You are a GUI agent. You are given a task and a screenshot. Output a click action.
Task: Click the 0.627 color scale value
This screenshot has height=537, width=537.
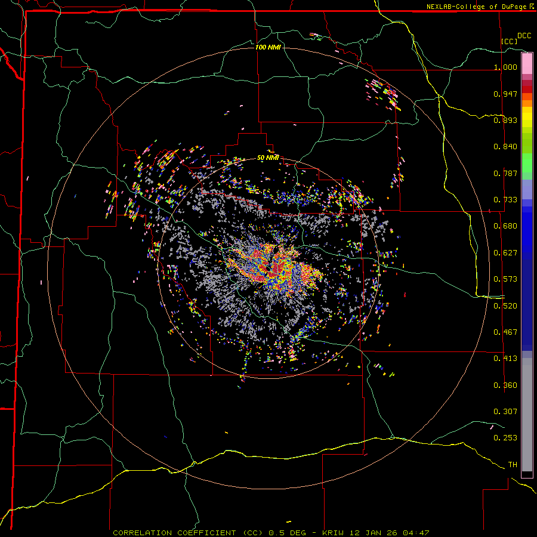(505, 253)
